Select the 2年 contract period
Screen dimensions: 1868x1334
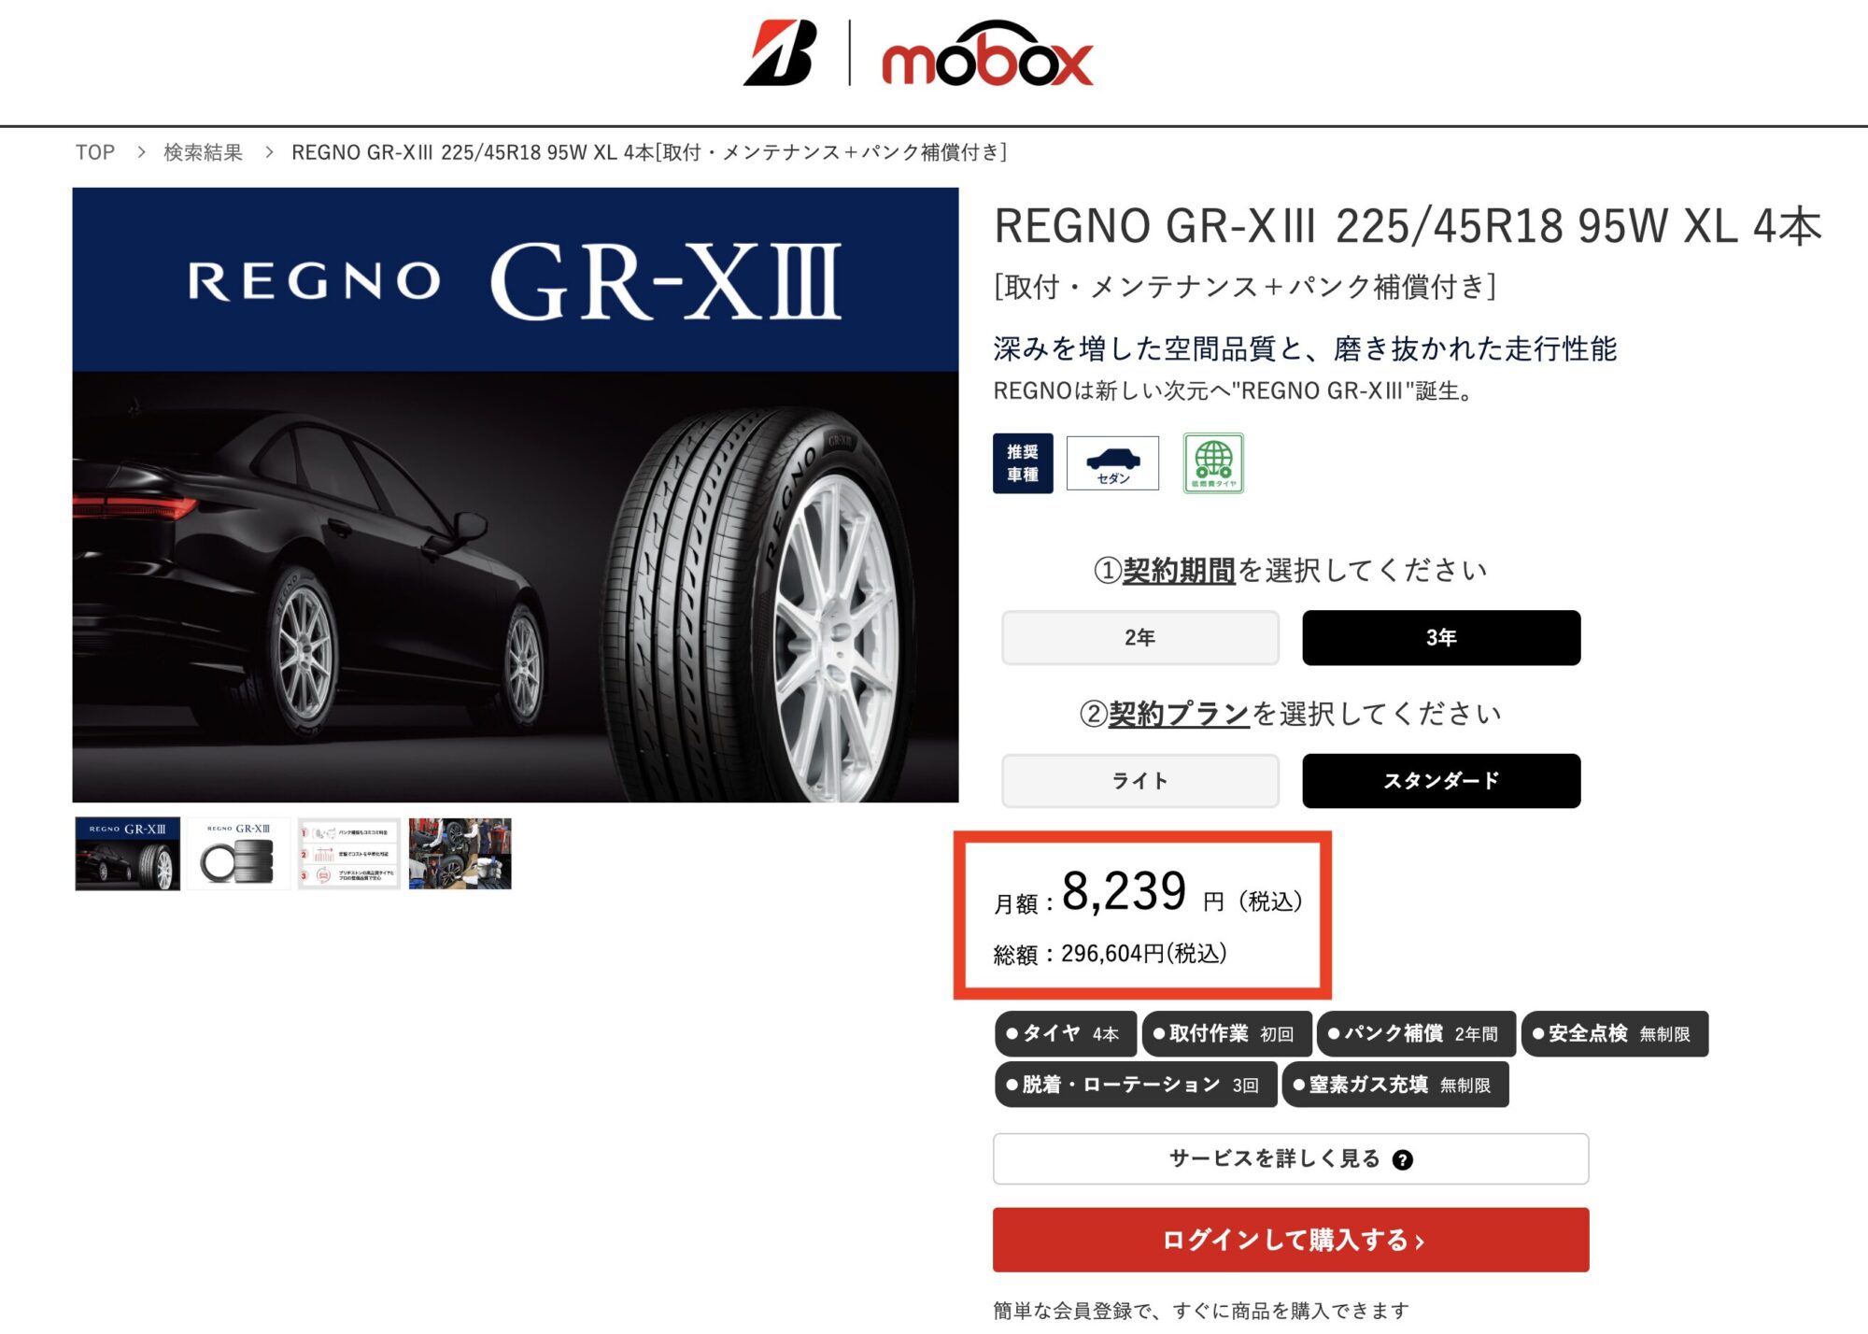tap(1140, 638)
